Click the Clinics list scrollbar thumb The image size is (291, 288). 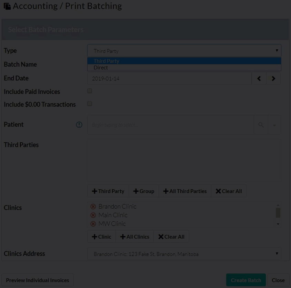(278, 213)
